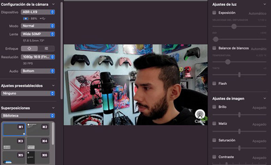Image resolution: width=271 pixels, height=165 pixels.
Task: Choose the overlay thumbnail ⌘3
Action: point(14,143)
